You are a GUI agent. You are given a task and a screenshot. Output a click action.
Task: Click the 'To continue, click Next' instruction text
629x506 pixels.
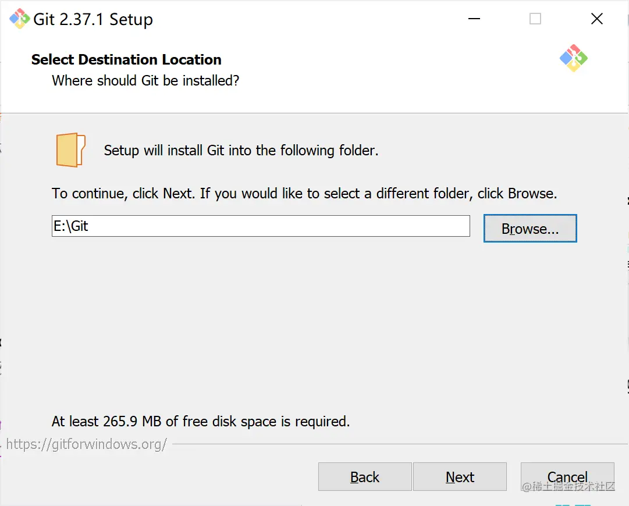(x=304, y=194)
